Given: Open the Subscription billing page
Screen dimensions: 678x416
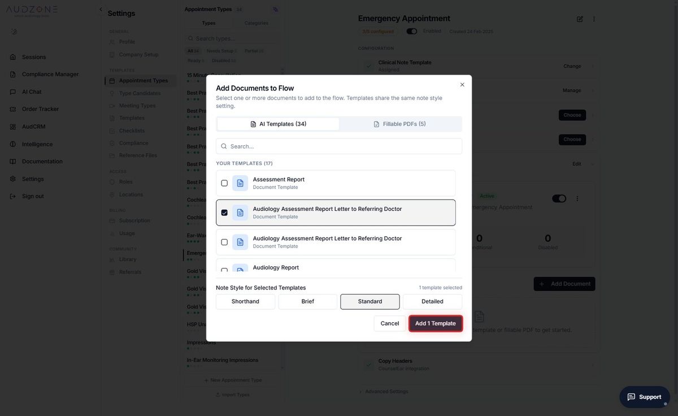Looking at the screenshot, I should [x=134, y=221].
